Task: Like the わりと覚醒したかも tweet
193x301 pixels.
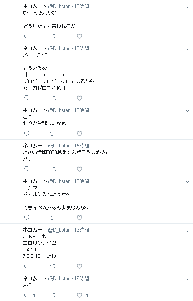Action: (79, 133)
